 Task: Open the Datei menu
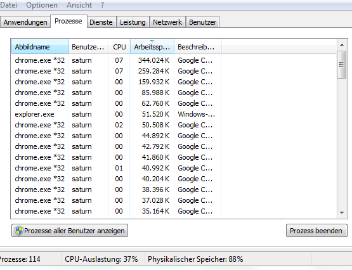(x=8, y=4)
